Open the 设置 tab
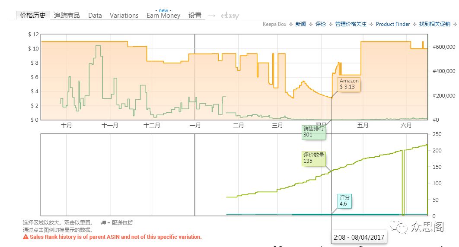 tap(195, 16)
